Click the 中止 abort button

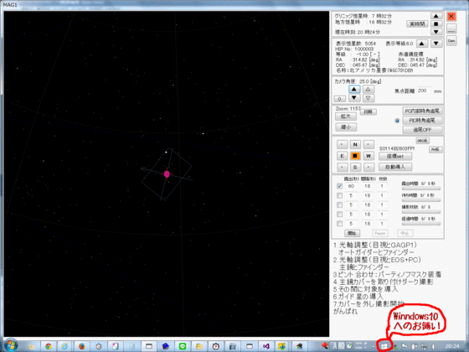tap(405, 233)
